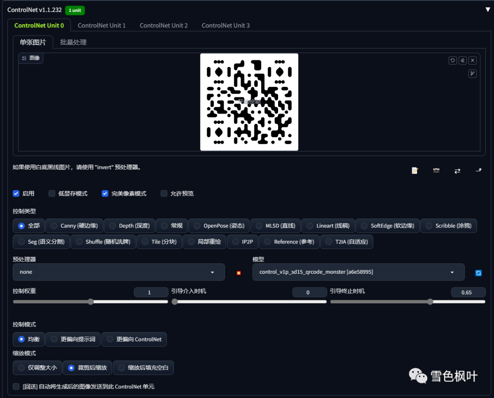Image resolution: width=494 pixels, height=398 pixels.
Task: Select the SoftEdge (软边缘) control type
Action: tap(387, 226)
